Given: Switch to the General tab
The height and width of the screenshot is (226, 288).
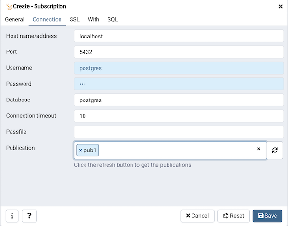Looking at the screenshot, I should click(x=14, y=19).
